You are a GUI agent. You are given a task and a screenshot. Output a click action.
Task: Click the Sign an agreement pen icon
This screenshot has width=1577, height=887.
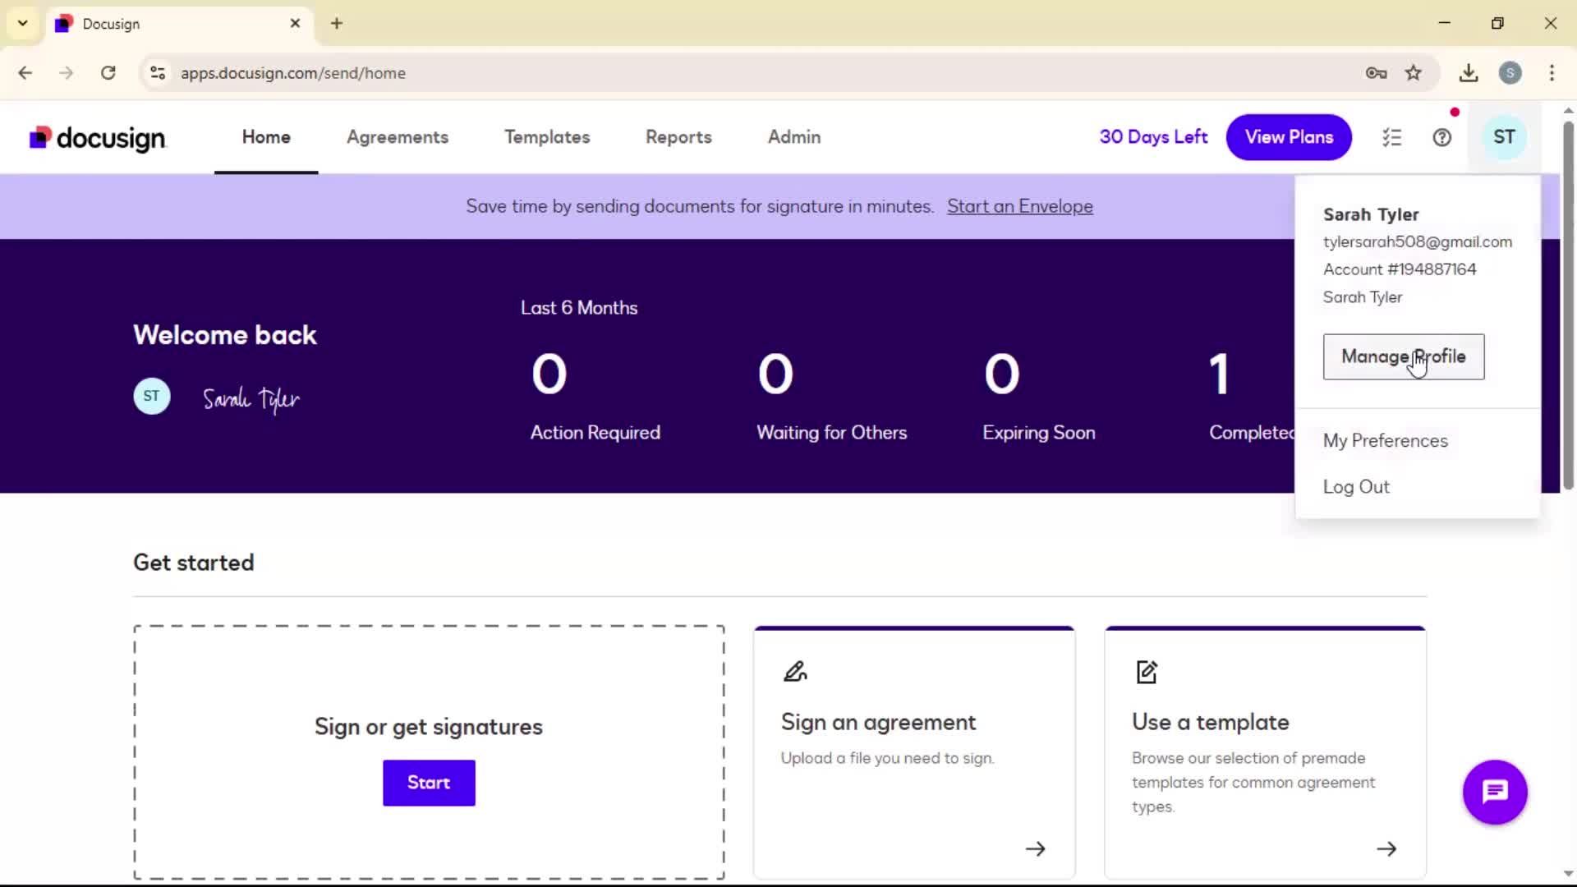click(795, 672)
